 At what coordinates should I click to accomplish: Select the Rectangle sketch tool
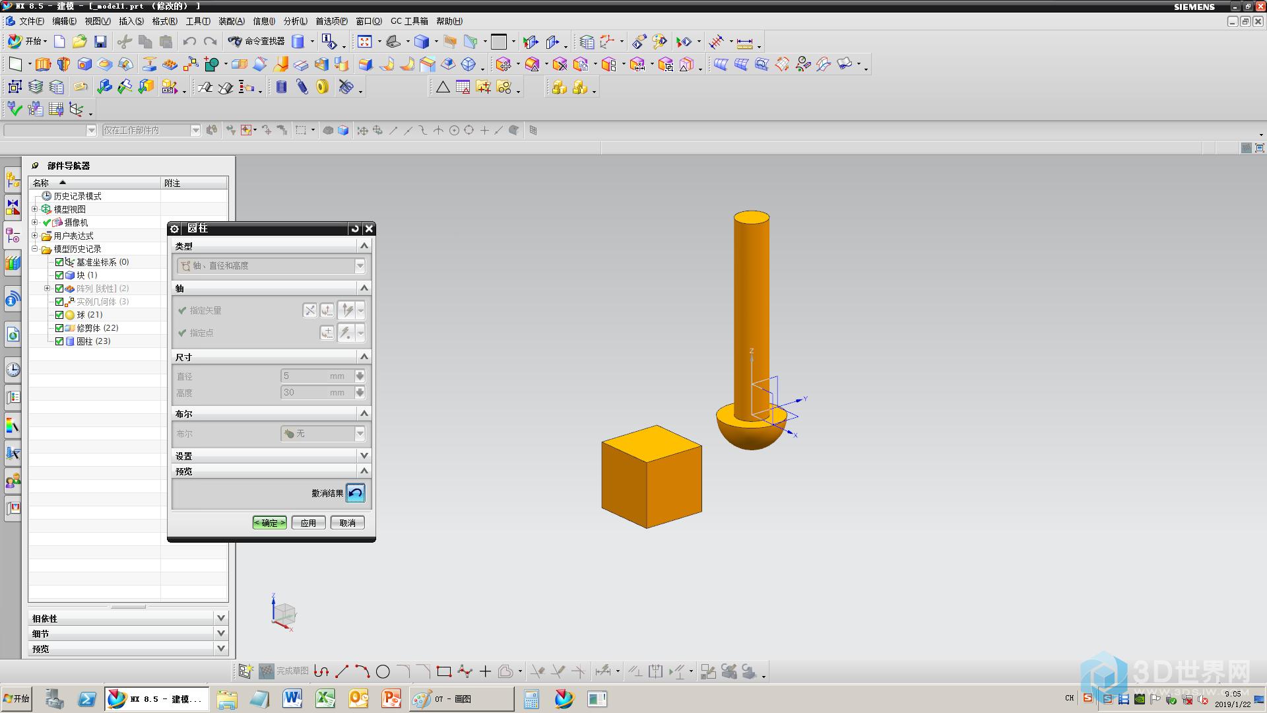444,671
